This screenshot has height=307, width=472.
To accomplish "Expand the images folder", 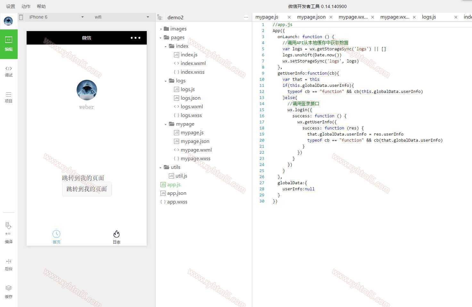I will [161, 29].
